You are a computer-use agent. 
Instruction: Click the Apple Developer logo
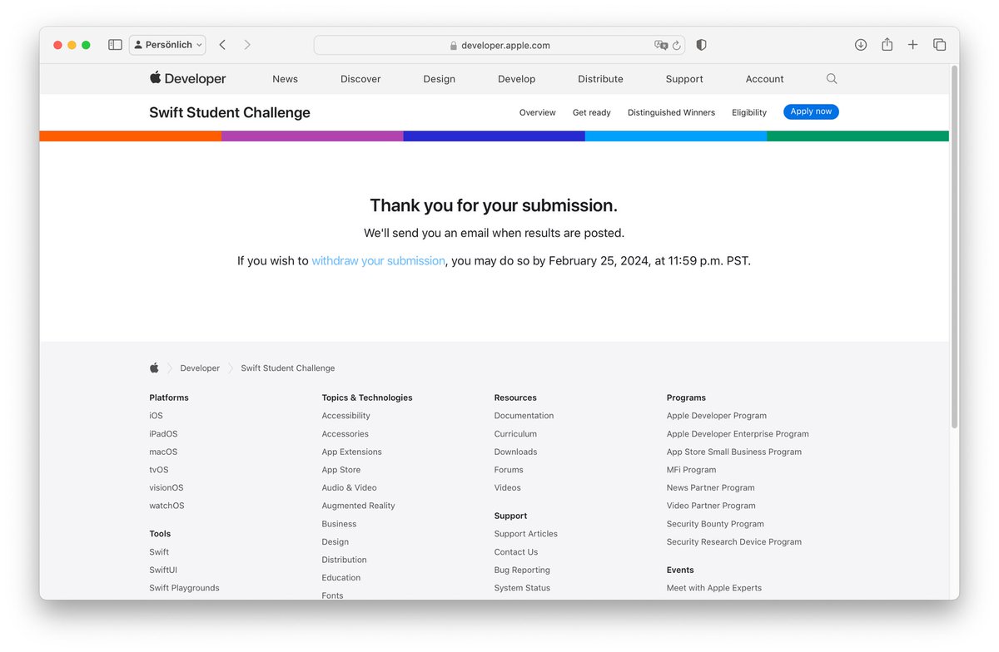coord(187,79)
